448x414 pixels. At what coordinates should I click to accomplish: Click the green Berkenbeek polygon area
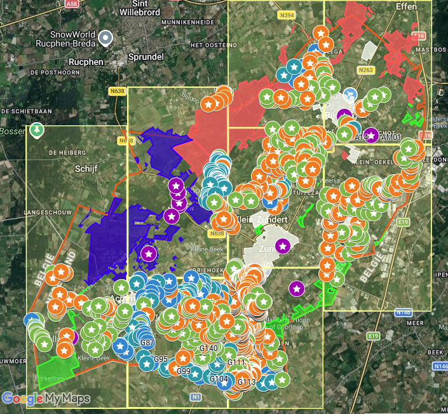(56, 371)
